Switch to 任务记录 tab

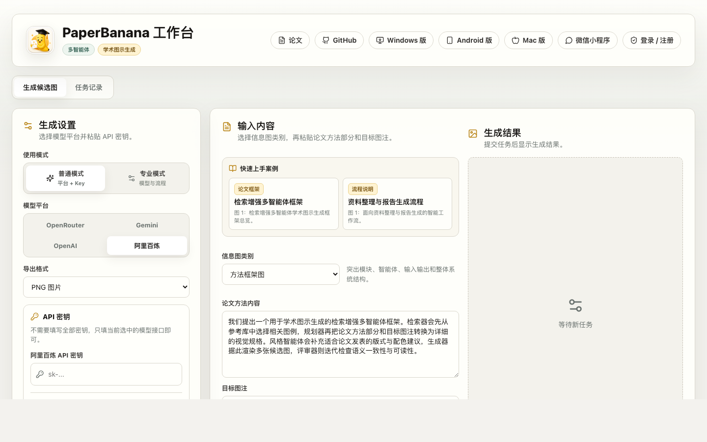pos(89,87)
